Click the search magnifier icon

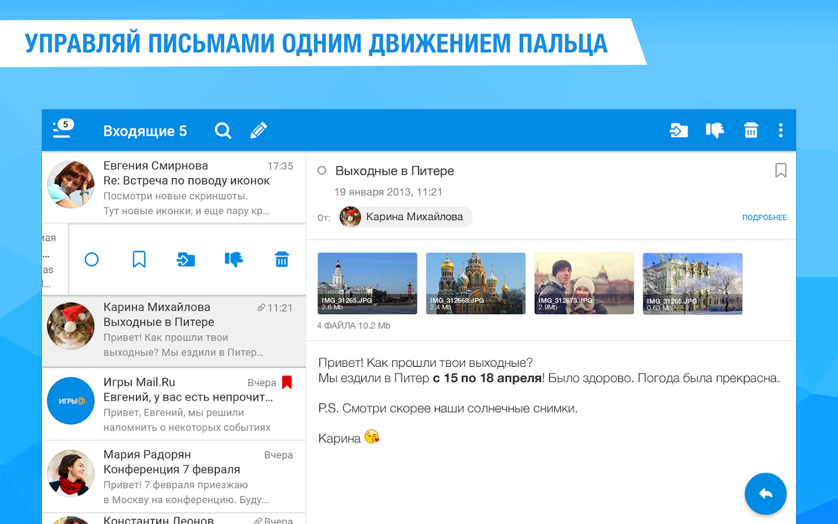[223, 130]
